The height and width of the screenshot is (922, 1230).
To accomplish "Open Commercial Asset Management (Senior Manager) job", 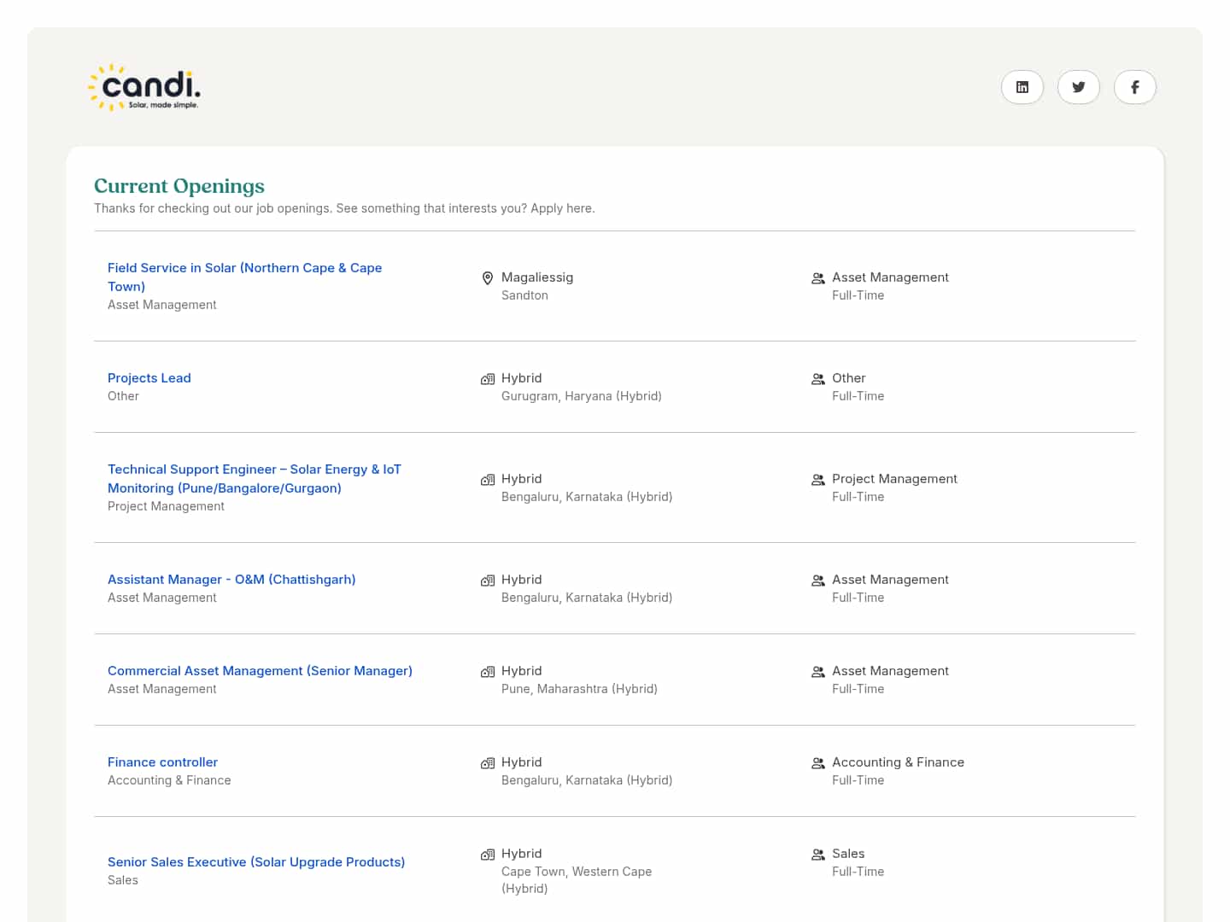I will pos(260,671).
